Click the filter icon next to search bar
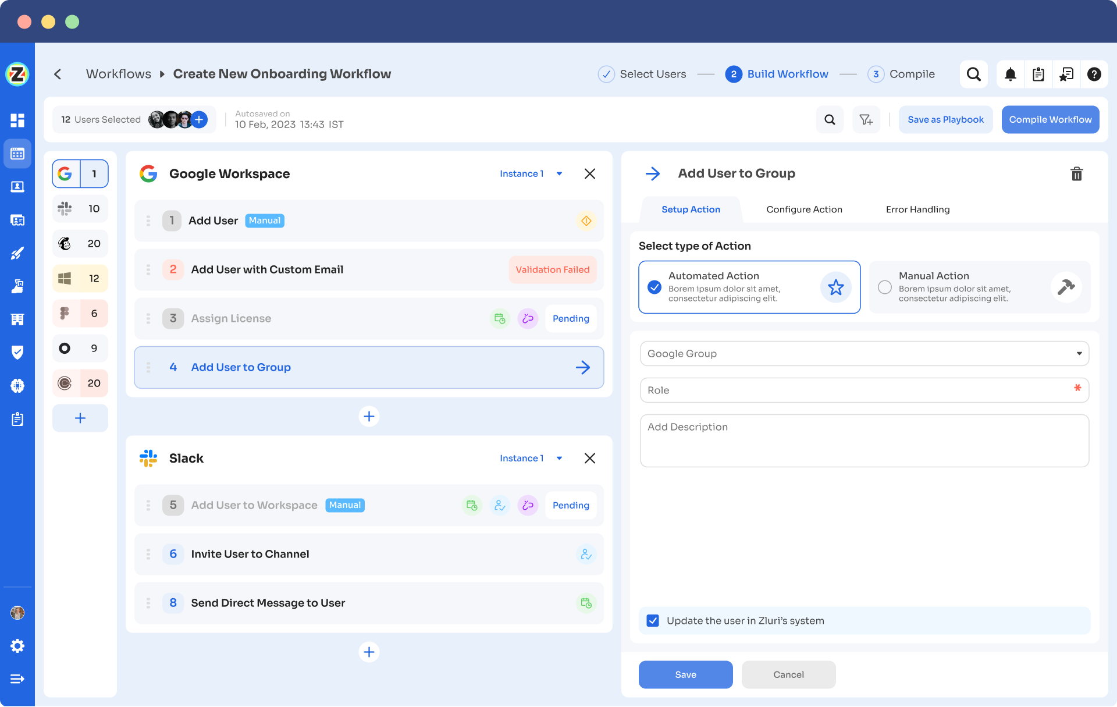 click(866, 119)
